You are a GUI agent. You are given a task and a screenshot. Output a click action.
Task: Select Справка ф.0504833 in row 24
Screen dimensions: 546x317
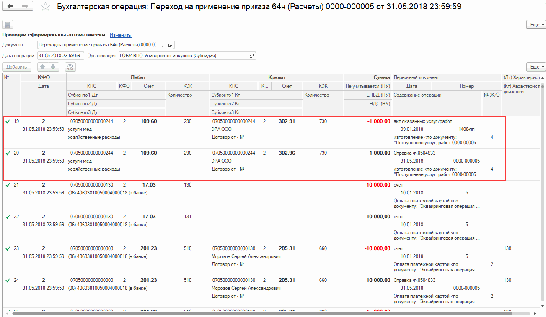coord(414,280)
